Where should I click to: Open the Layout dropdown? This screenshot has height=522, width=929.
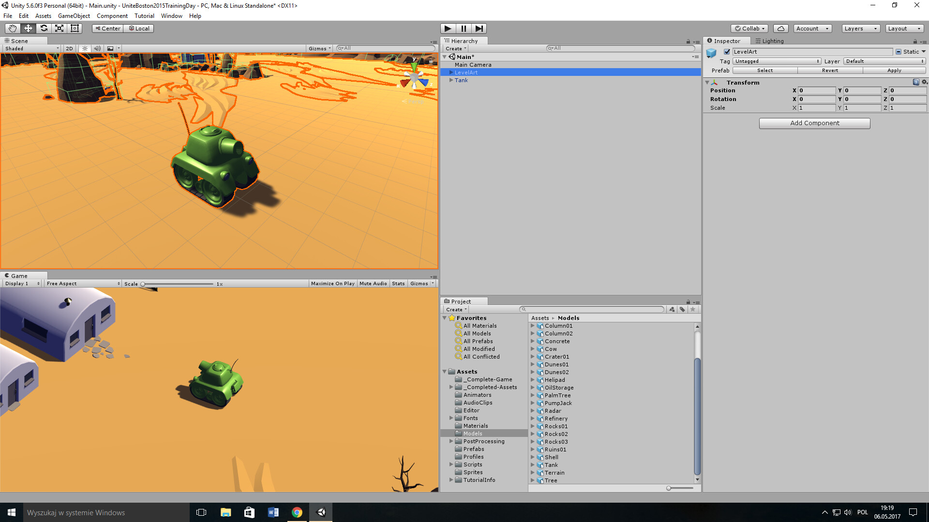click(x=904, y=28)
